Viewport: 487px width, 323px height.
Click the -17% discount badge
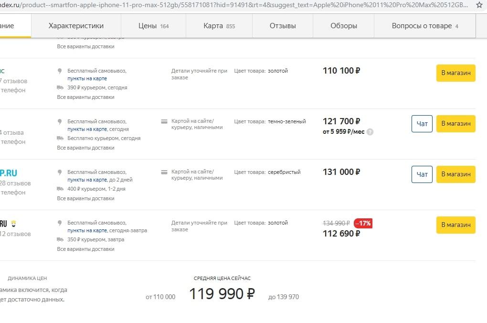pos(363,223)
